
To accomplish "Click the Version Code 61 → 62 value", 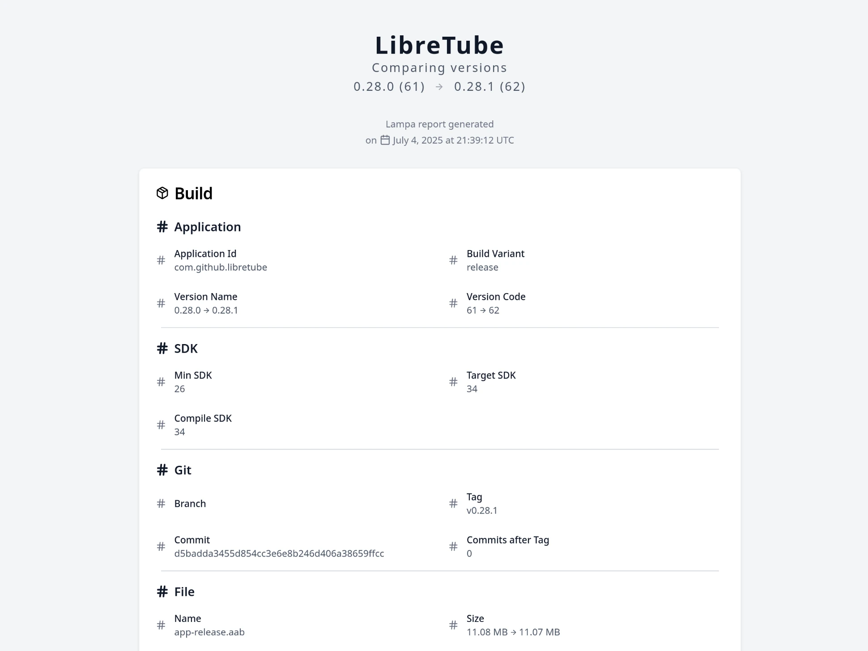I will pos(483,310).
